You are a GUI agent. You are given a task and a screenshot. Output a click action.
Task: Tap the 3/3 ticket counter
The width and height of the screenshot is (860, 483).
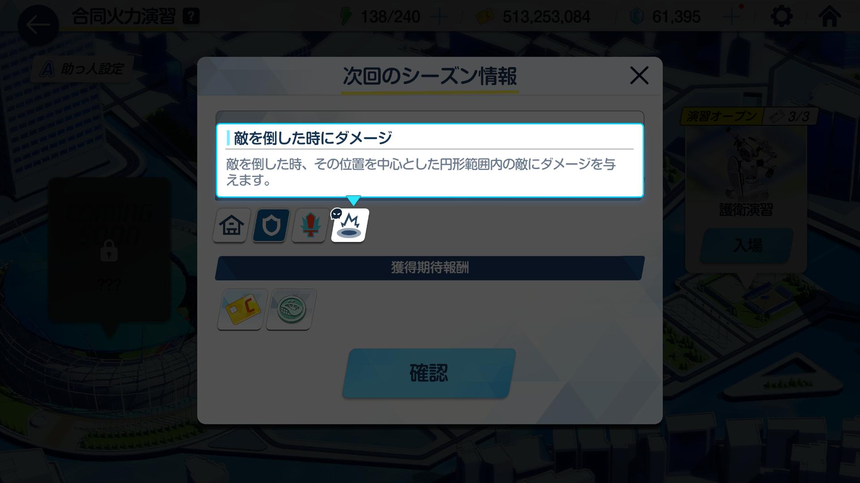[791, 116]
